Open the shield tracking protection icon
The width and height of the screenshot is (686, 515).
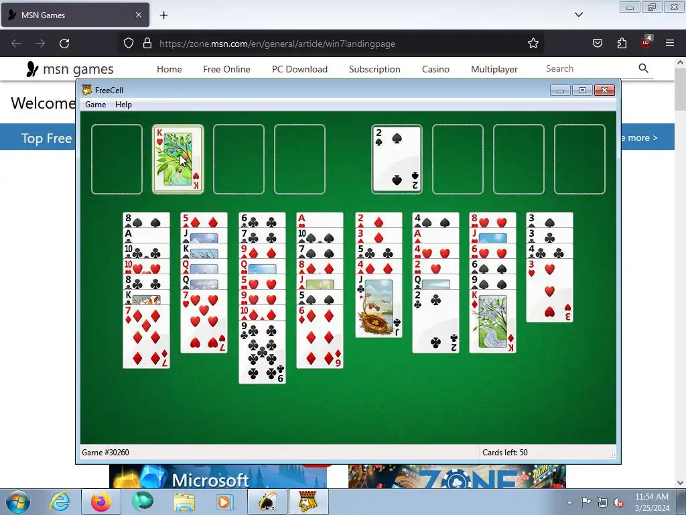click(128, 44)
